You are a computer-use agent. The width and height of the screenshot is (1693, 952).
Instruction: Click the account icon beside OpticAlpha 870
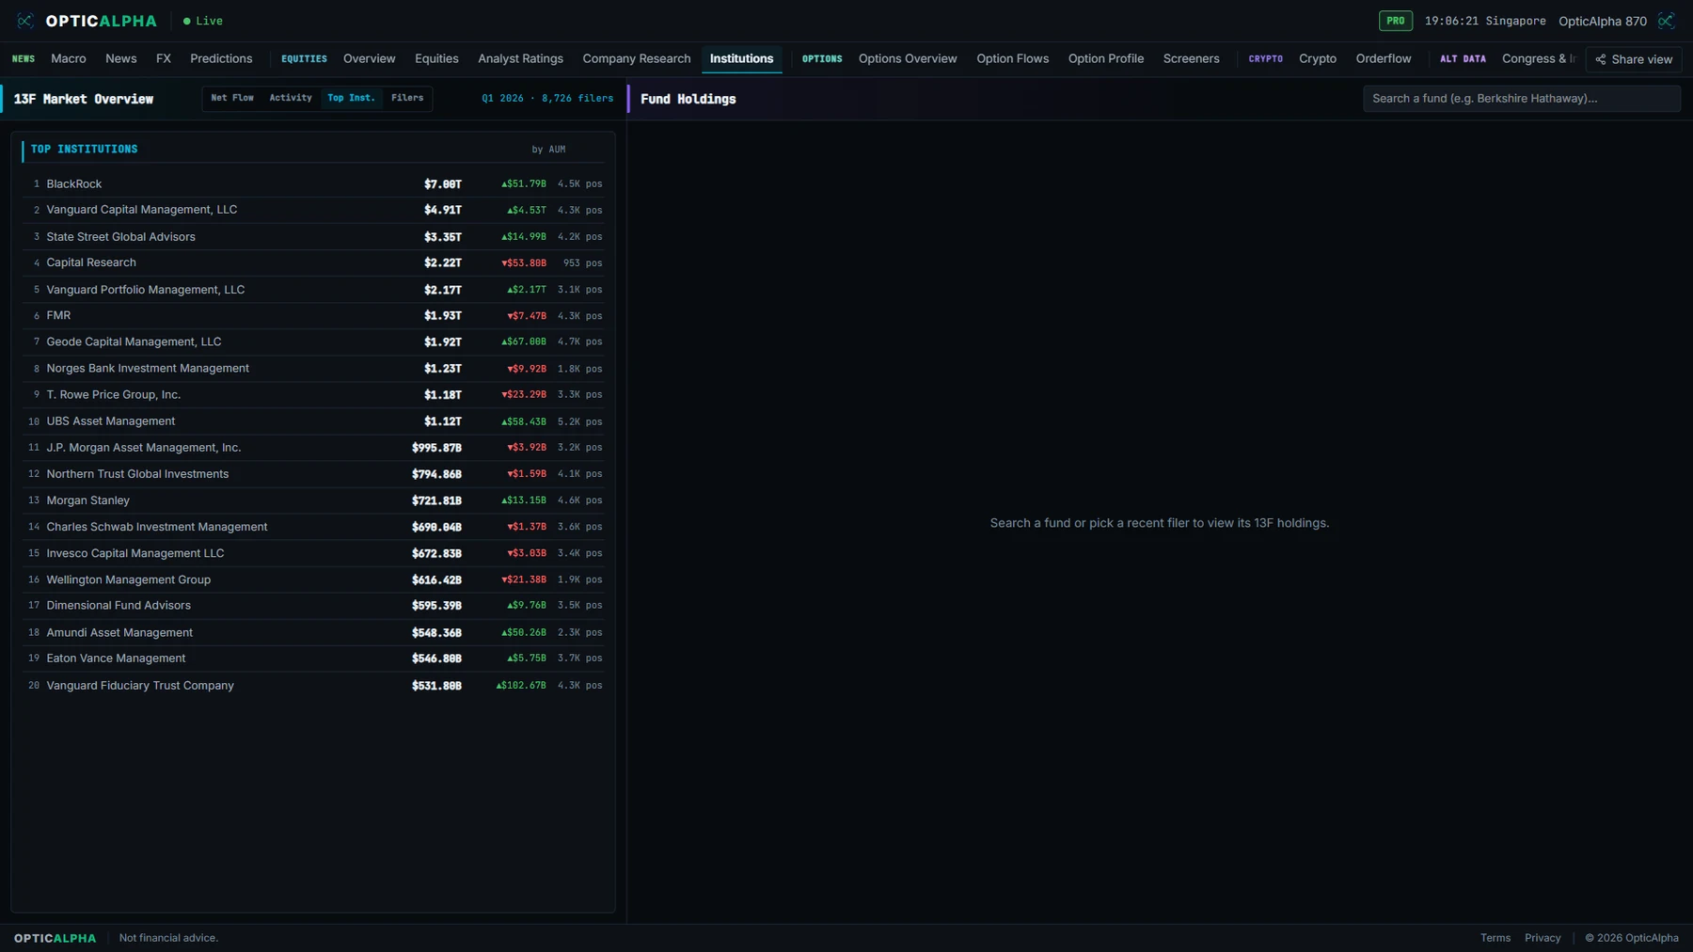pyautogui.click(x=1666, y=21)
